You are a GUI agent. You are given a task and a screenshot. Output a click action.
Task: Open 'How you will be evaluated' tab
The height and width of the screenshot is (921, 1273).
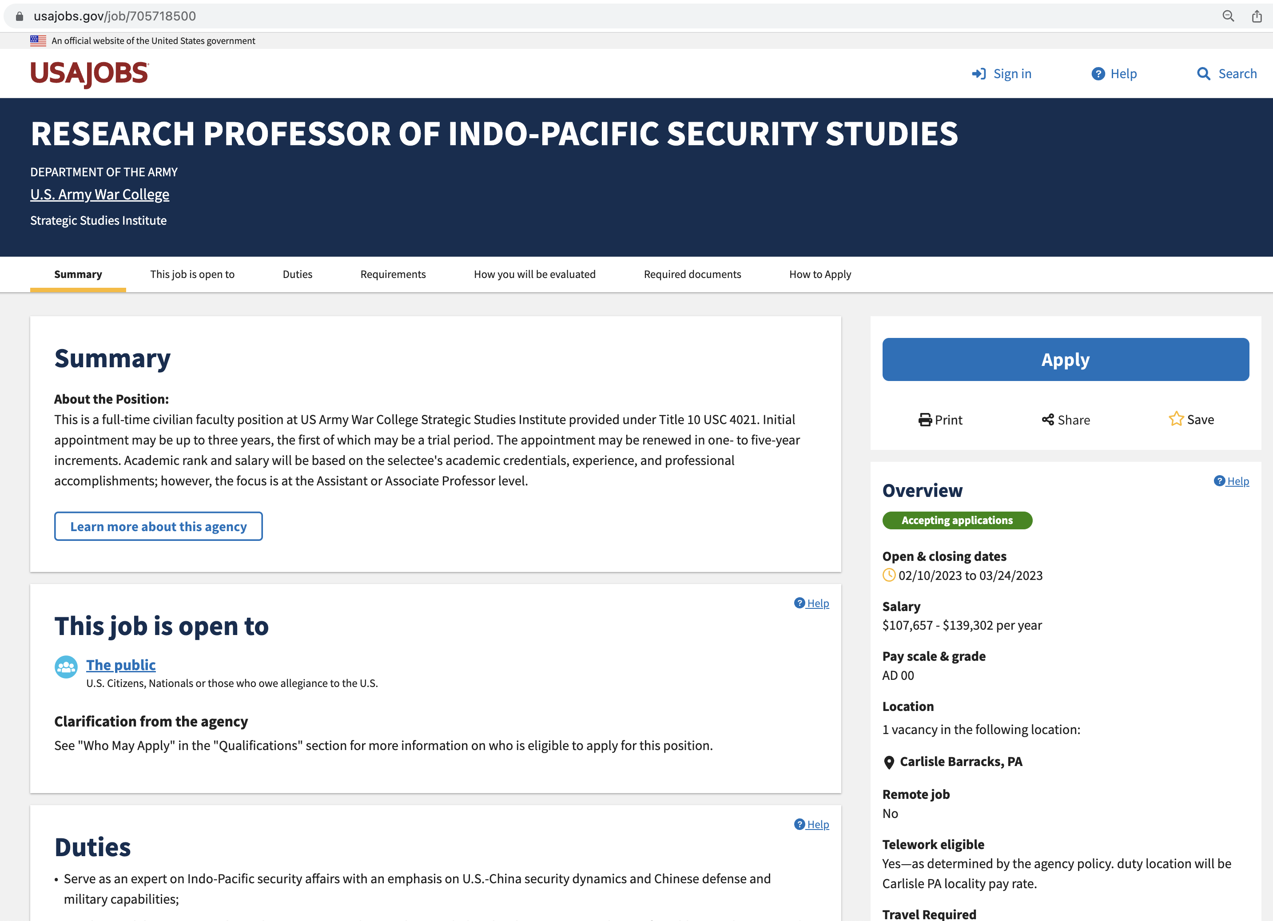534,274
